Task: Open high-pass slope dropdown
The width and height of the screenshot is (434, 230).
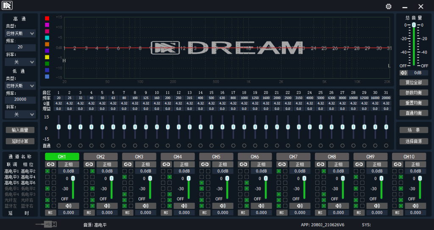Action: tap(20, 62)
